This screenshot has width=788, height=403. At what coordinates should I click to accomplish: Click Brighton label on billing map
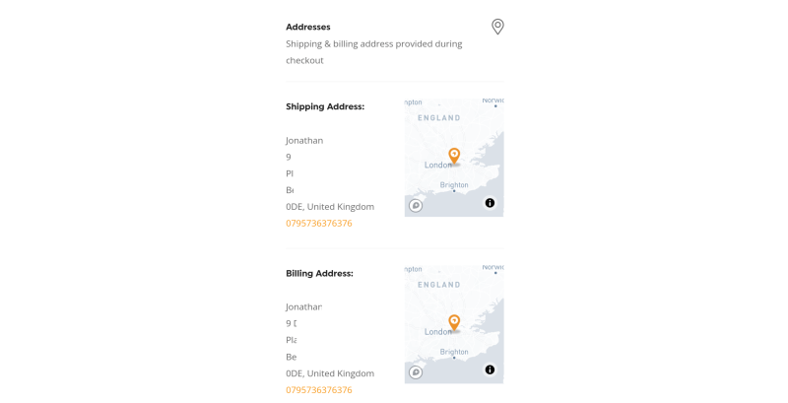pos(454,352)
